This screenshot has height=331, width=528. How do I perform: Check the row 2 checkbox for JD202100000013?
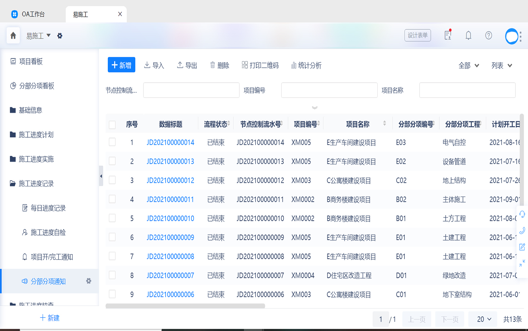112,161
